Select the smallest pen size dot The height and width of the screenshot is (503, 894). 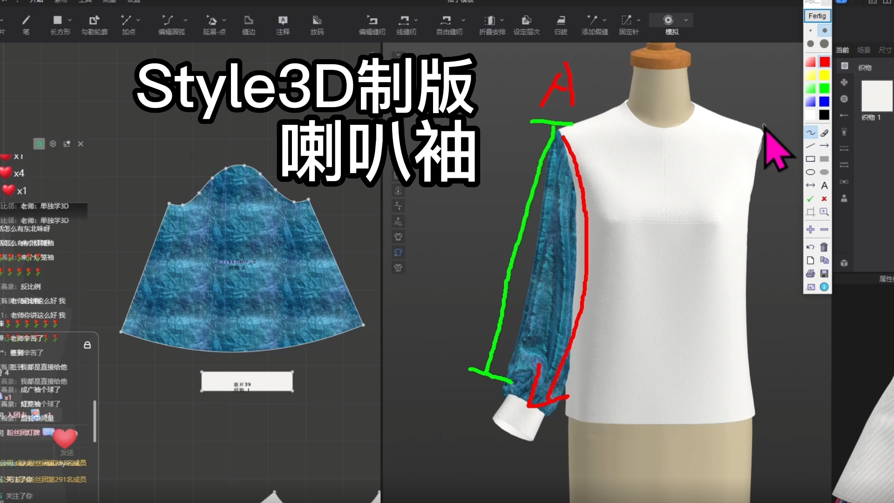pyautogui.click(x=810, y=30)
